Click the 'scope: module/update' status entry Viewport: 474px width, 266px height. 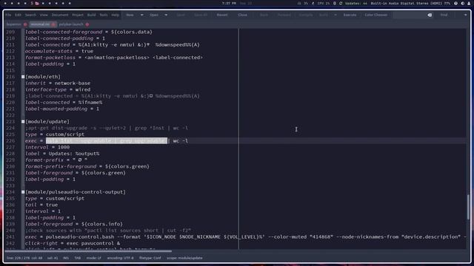pyautogui.click(x=184, y=258)
